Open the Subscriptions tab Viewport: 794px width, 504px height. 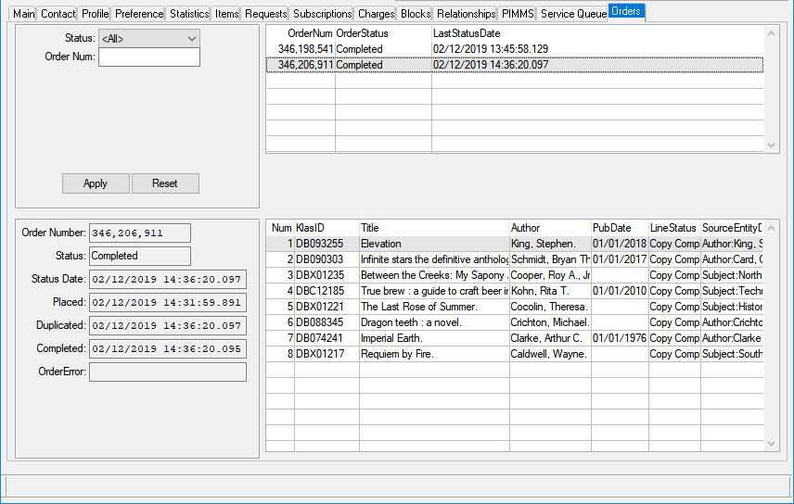(x=322, y=14)
